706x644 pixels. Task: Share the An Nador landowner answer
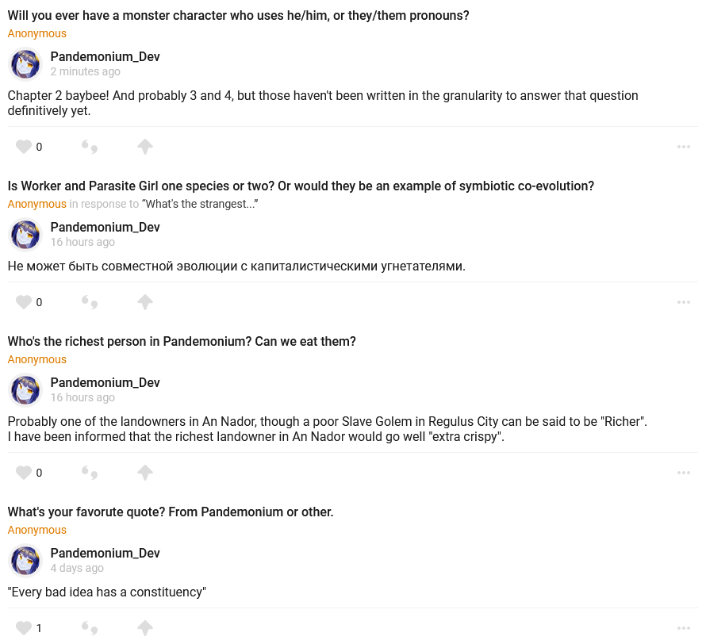(x=144, y=473)
